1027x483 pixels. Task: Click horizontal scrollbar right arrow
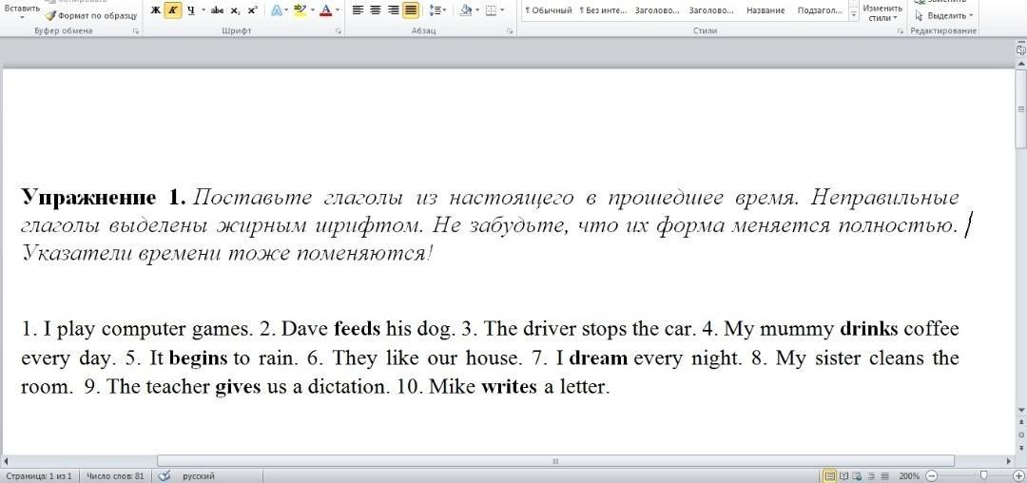point(1007,461)
